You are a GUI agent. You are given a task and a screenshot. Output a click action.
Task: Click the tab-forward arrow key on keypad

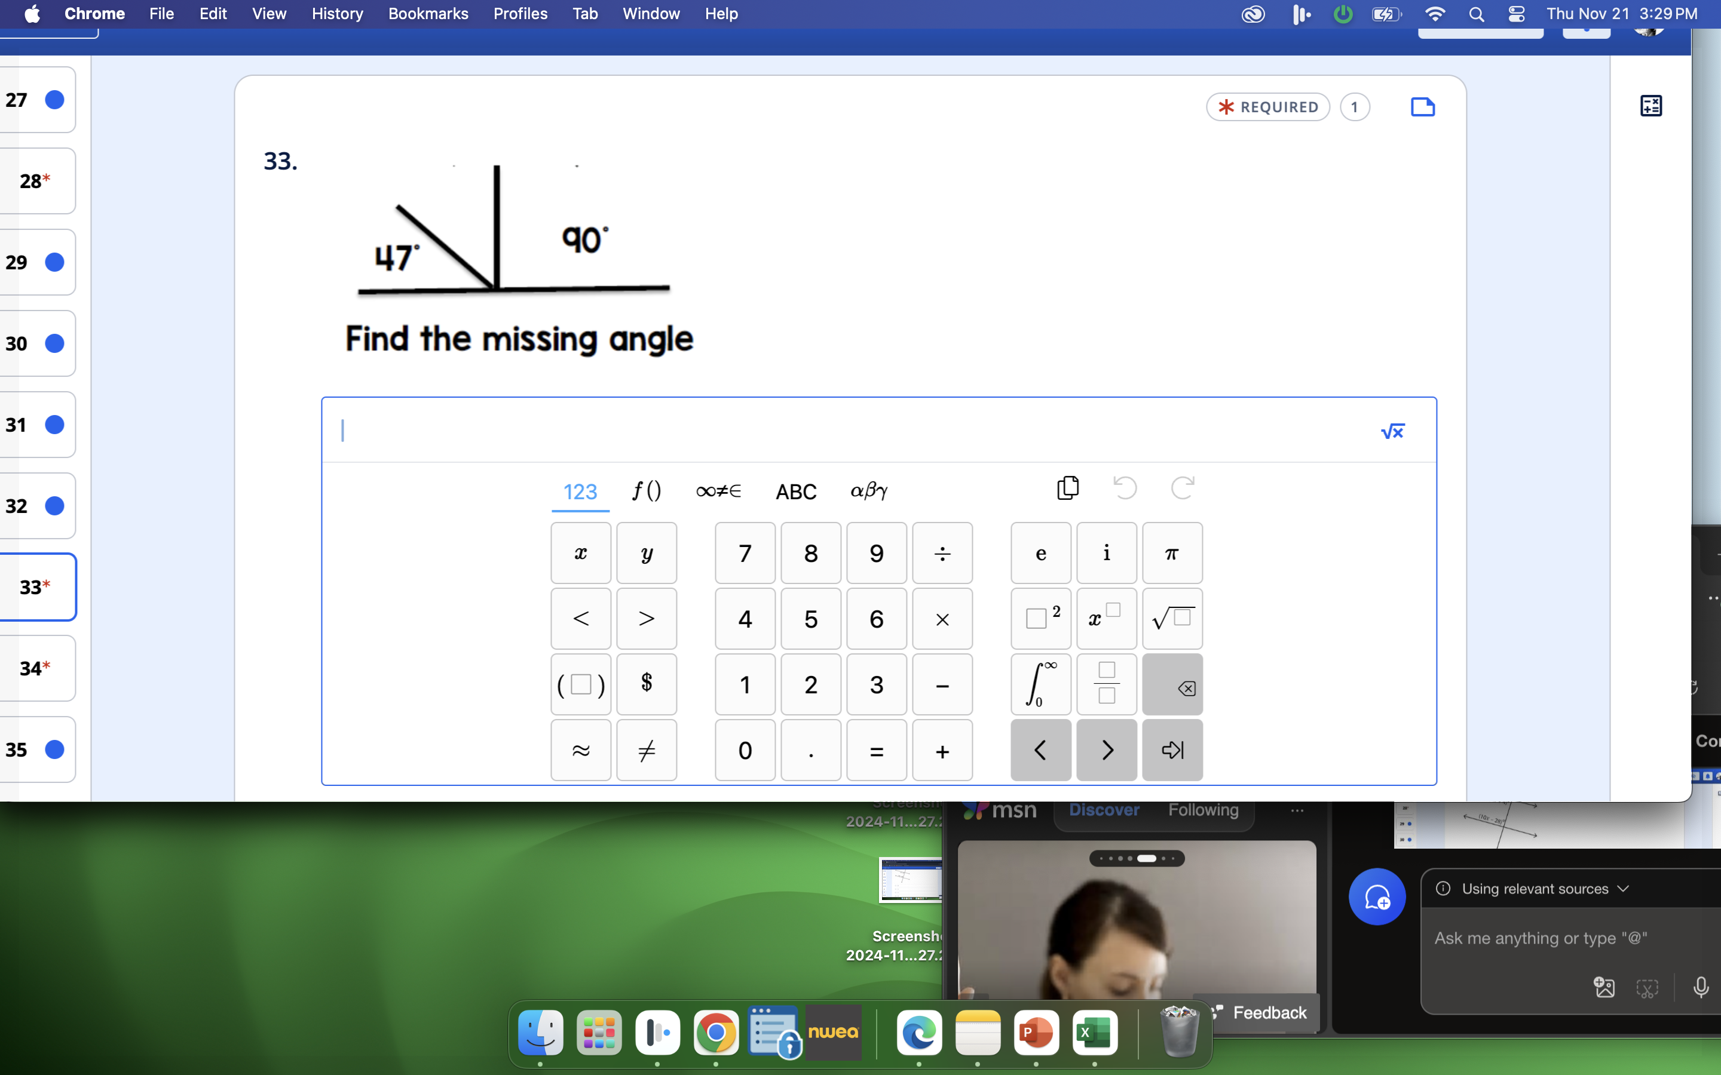tap(1172, 750)
